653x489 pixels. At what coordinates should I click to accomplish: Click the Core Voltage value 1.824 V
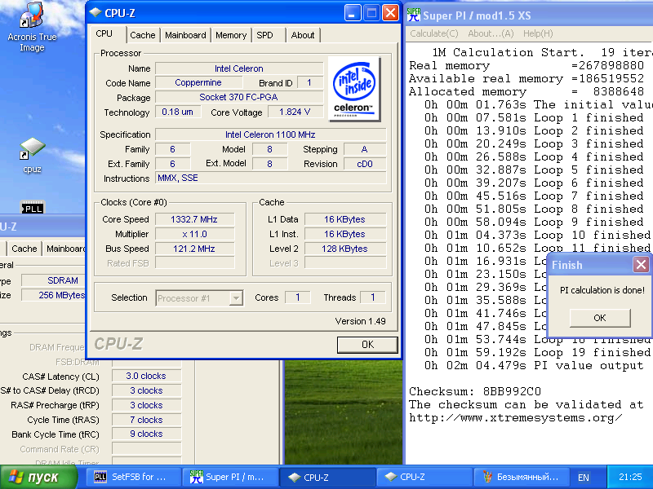pos(295,112)
